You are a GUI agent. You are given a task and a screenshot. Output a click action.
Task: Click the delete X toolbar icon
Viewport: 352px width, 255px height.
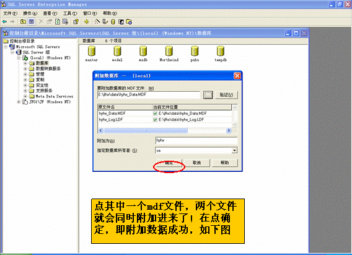[41, 22]
